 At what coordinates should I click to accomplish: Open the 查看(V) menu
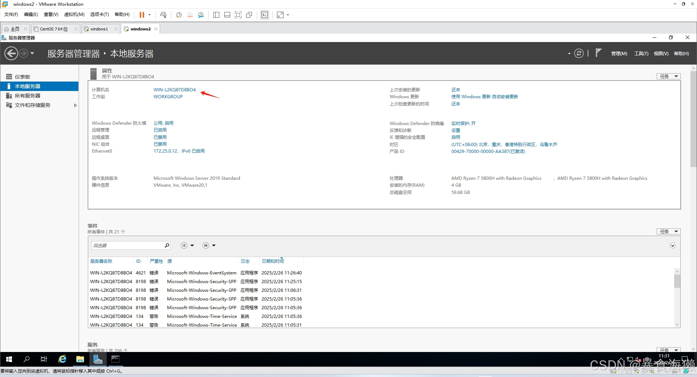pos(51,14)
